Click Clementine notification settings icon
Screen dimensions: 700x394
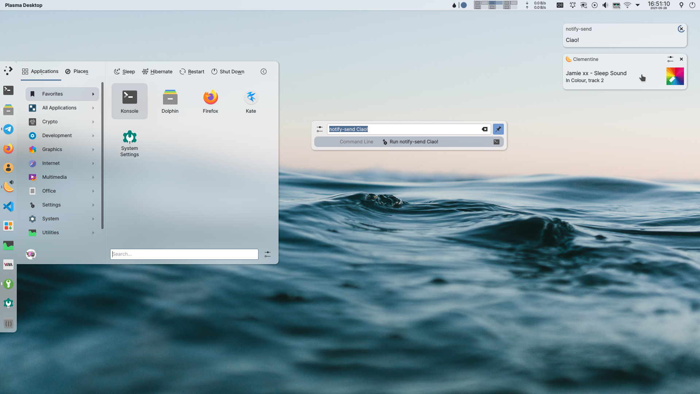tap(670, 59)
